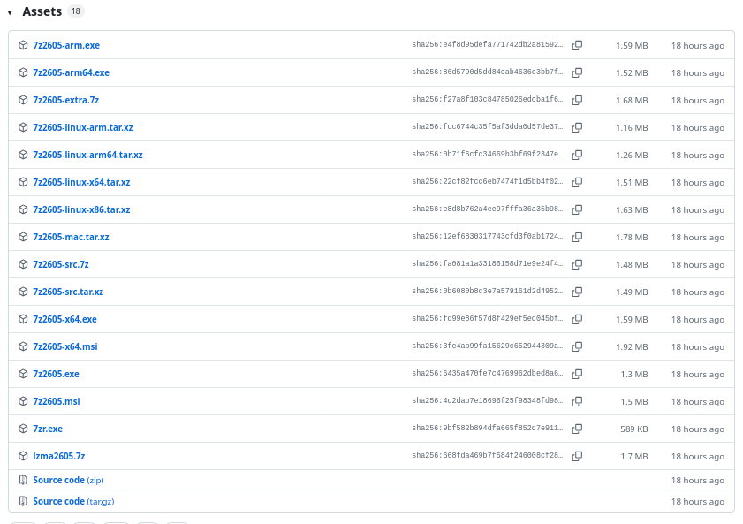Copy SHA256 hash for 7z2605.exe
The height and width of the screenshot is (524, 743).
(577, 375)
